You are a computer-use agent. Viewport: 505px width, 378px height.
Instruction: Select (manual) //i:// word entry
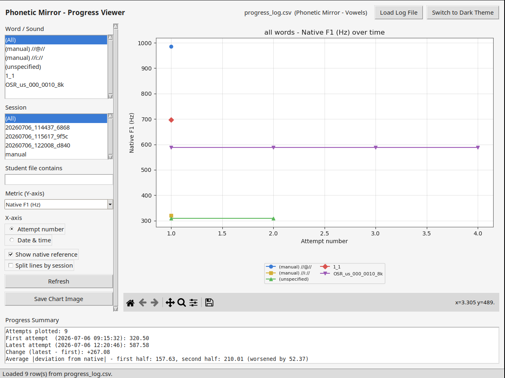point(56,58)
